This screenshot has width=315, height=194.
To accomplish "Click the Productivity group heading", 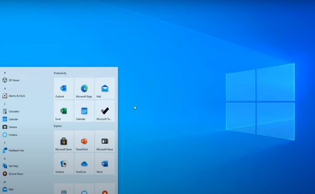I will [60, 73].
